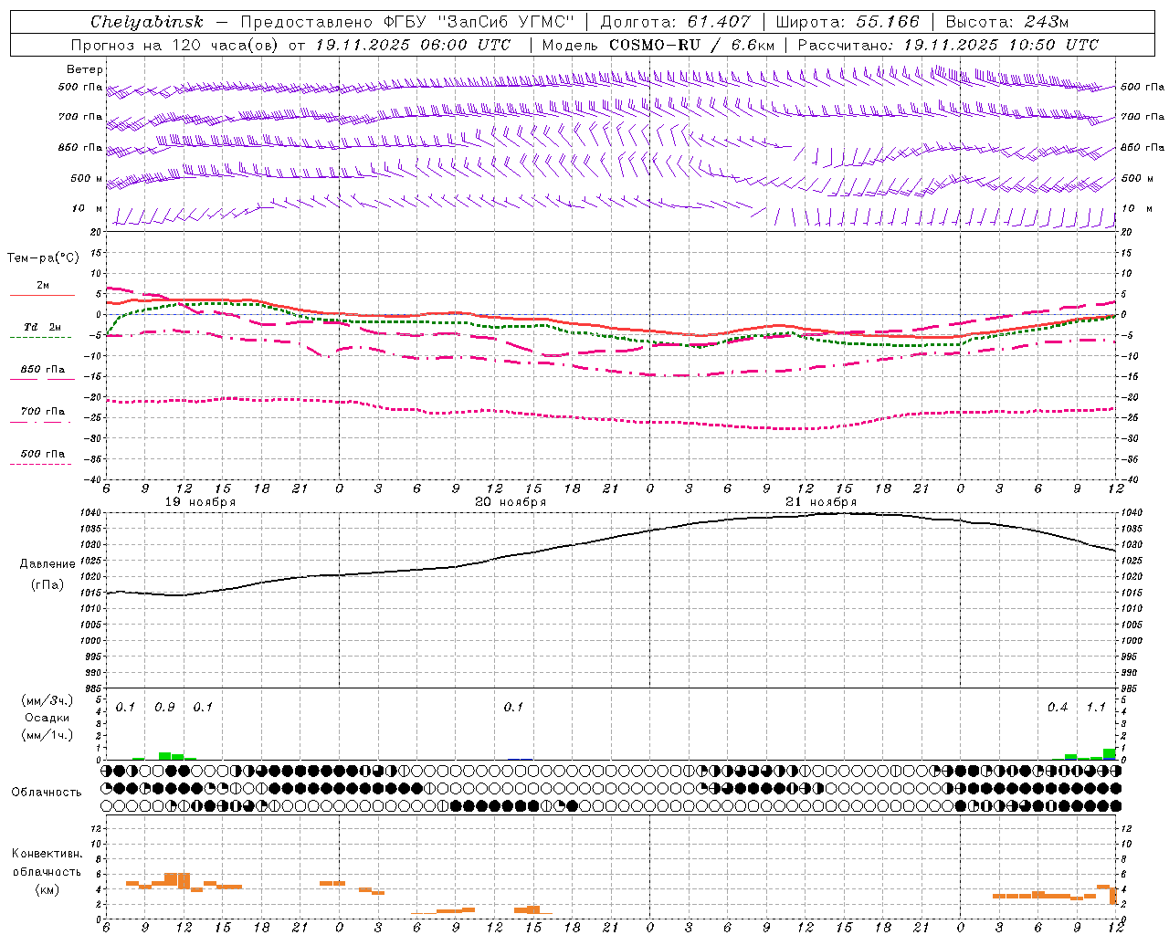
Task: Click the '(мм/1ч.)' hourly precipitation unit label
Action: pos(47,734)
